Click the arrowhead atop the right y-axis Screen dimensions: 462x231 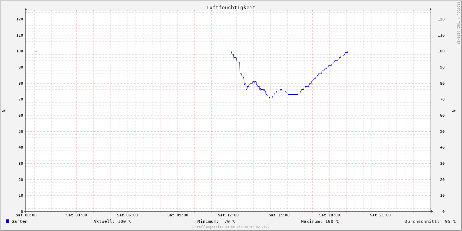click(x=430, y=9)
